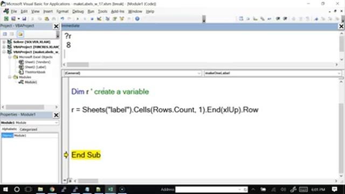Click the Excel icon in the taskbar

click(x=111, y=189)
